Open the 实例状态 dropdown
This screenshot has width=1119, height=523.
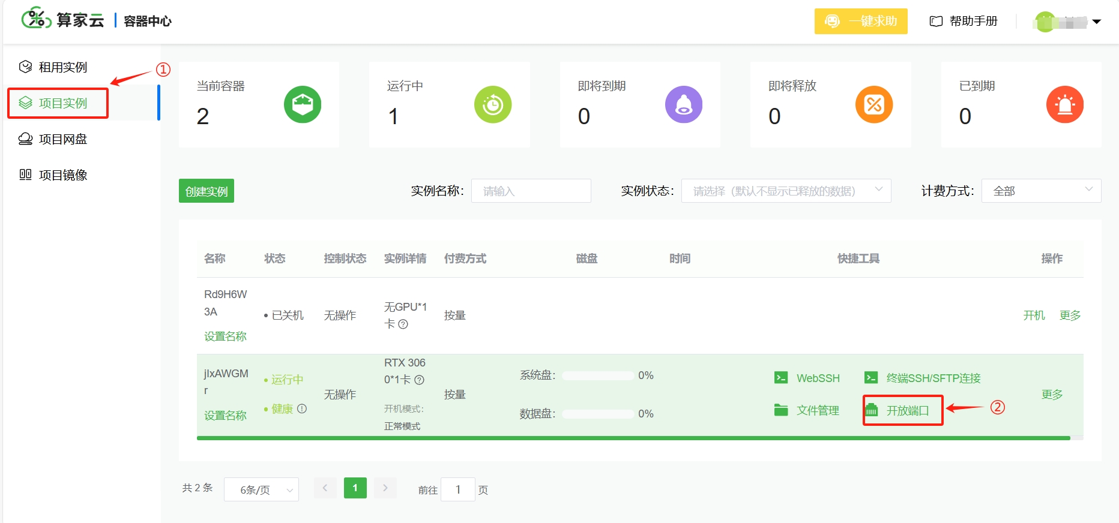[x=786, y=191]
